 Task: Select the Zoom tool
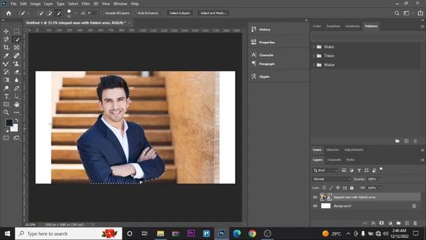[6, 113]
